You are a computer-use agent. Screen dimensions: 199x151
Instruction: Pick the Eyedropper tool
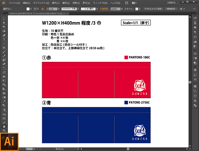tap(4, 101)
